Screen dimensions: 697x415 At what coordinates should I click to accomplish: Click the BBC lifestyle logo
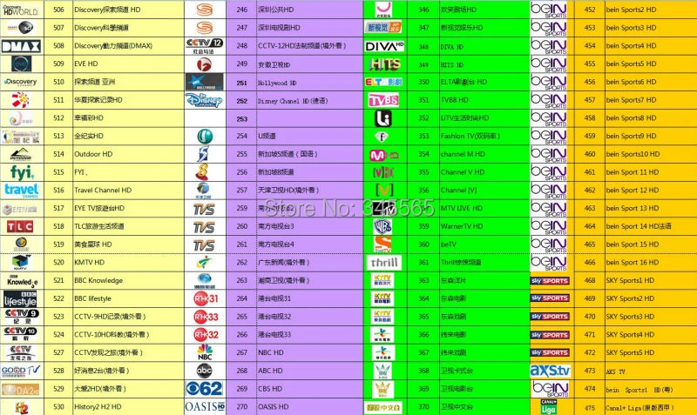[20, 298]
